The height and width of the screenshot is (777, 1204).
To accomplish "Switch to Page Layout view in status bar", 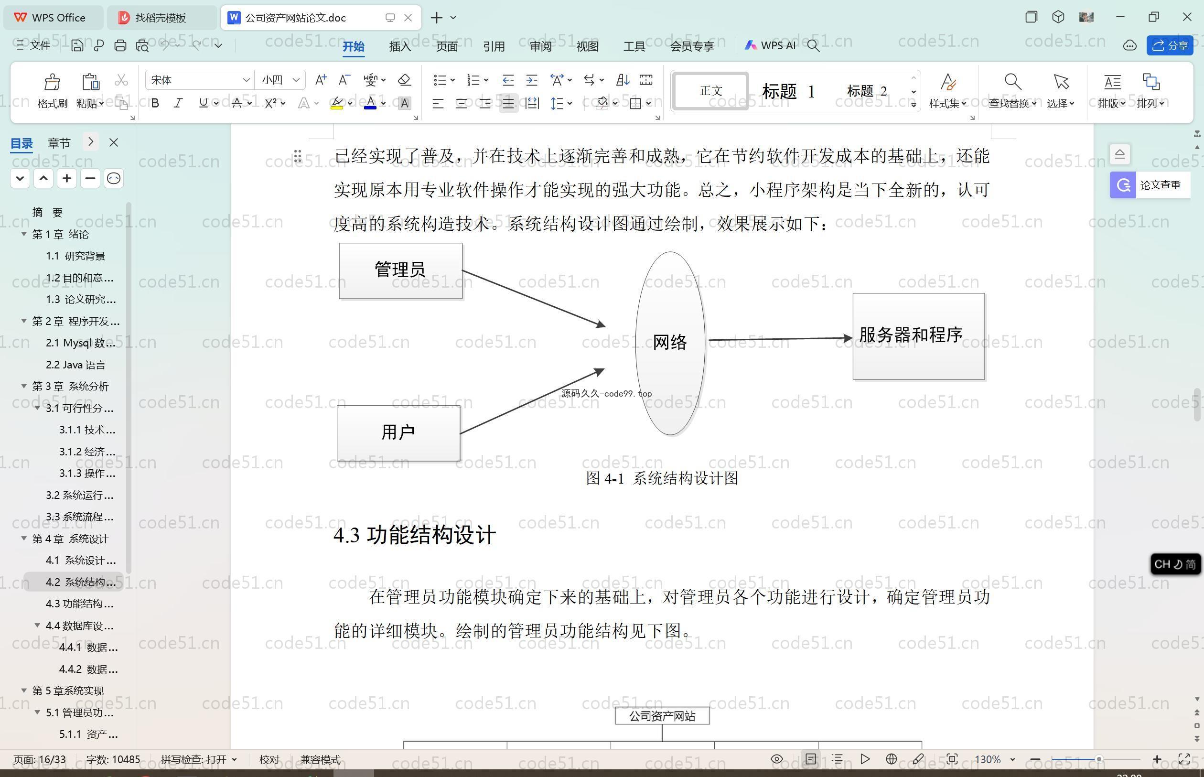I will [811, 759].
